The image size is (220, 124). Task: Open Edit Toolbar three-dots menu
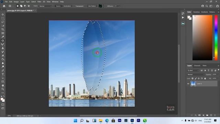[3, 93]
